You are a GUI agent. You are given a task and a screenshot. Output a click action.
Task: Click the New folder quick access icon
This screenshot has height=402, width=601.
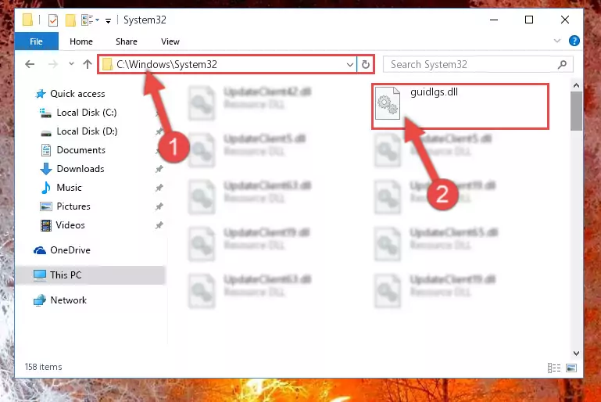pyautogui.click(x=70, y=20)
